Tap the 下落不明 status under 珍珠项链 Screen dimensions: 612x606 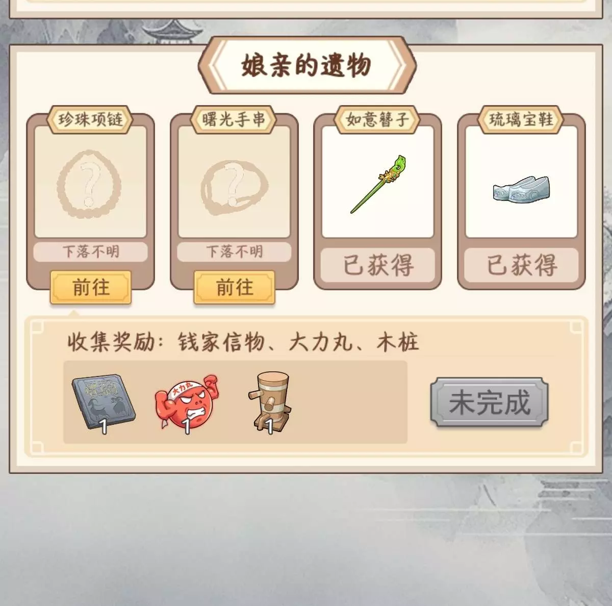click(91, 251)
